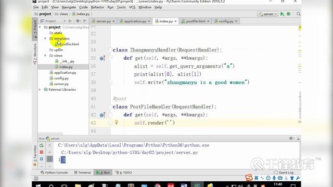Click the down-the-stack-trace arrow in Run panel

click(49, 152)
